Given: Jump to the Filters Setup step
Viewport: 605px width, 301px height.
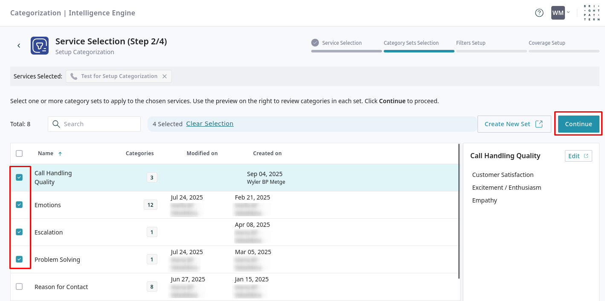Looking at the screenshot, I should tap(471, 43).
